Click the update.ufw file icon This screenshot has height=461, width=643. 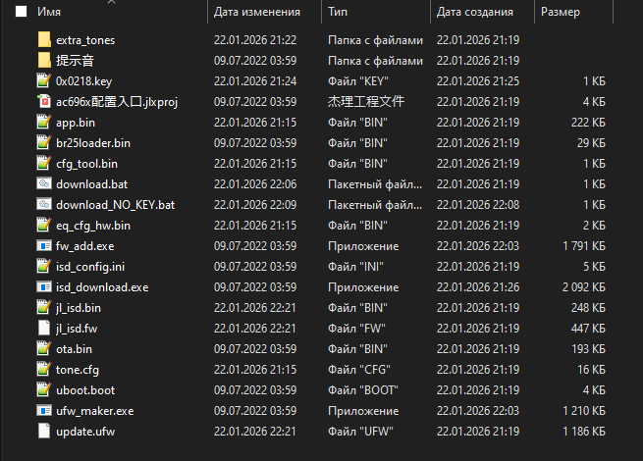click(x=43, y=431)
